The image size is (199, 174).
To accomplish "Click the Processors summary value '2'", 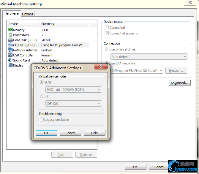I will click(x=42, y=35).
